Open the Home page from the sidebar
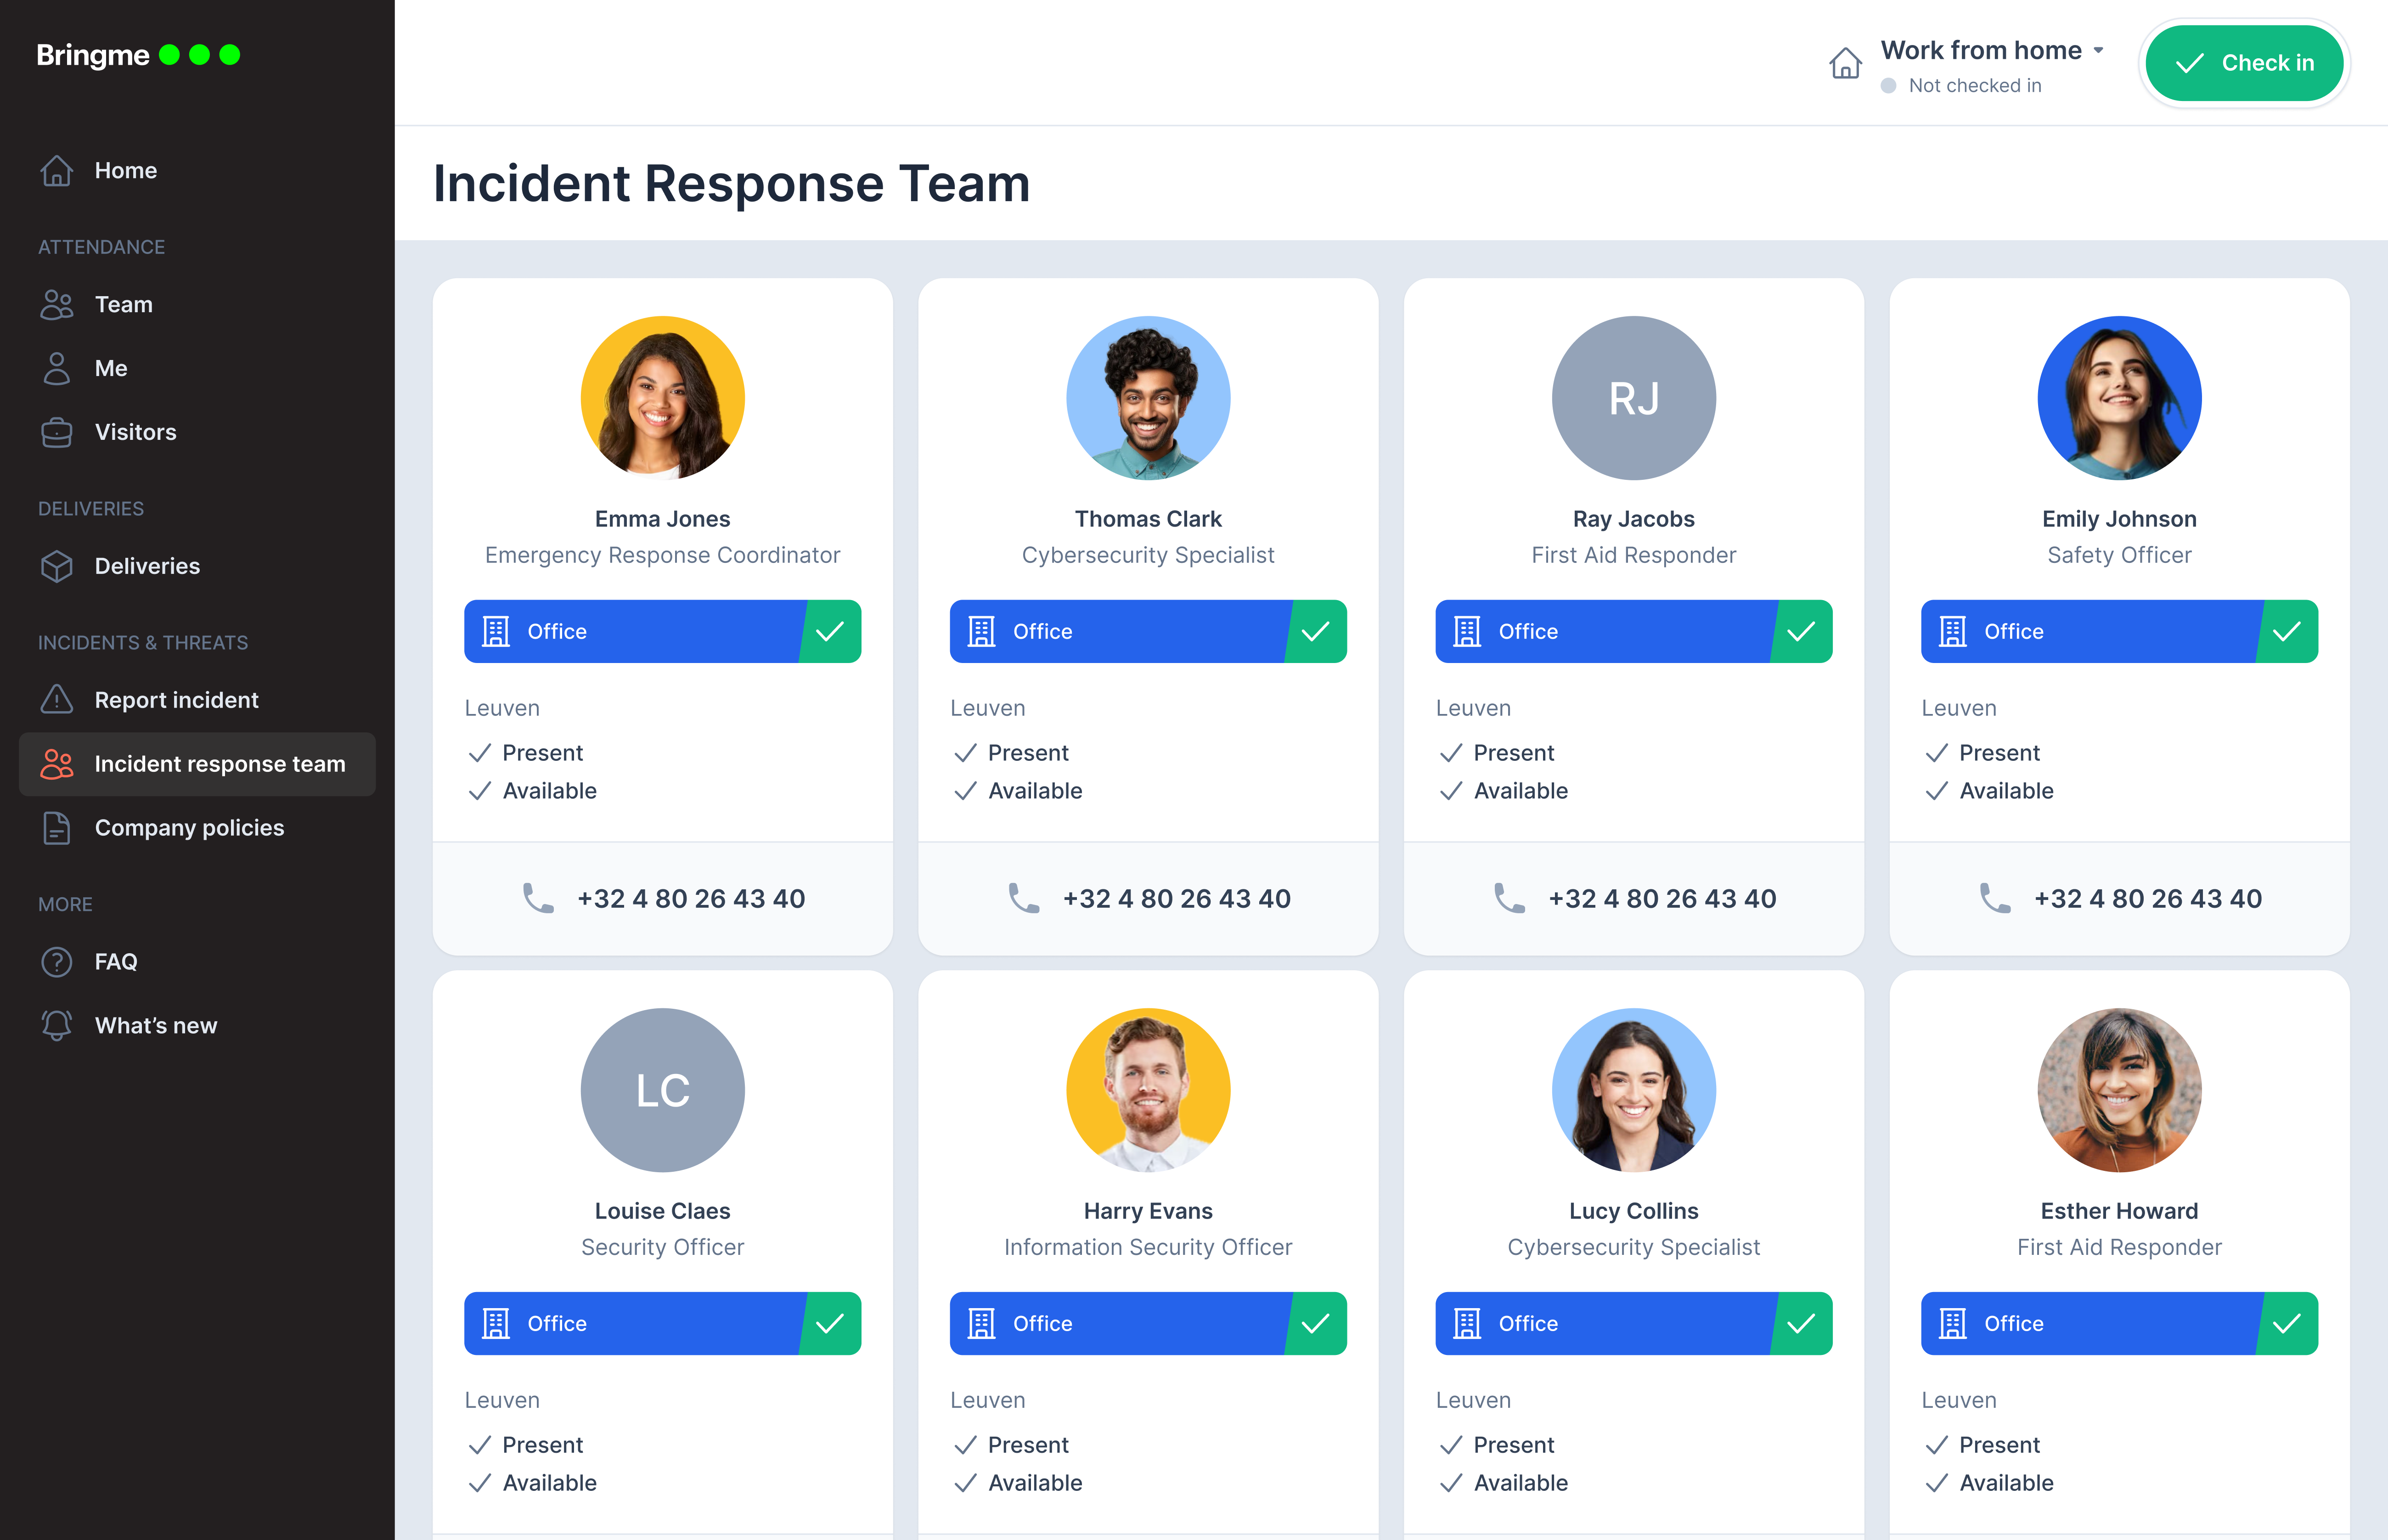 click(197, 171)
